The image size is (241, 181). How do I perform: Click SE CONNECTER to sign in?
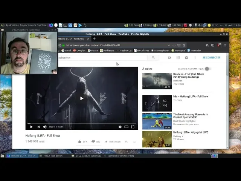pos(212,58)
